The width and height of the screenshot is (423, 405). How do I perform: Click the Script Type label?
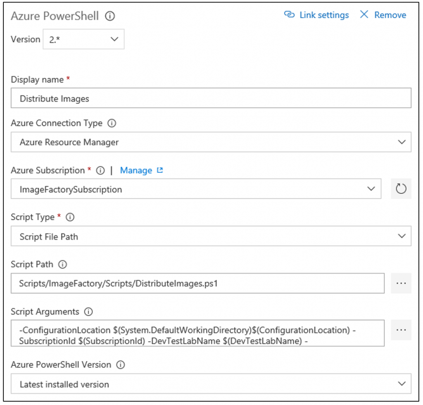point(33,217)
